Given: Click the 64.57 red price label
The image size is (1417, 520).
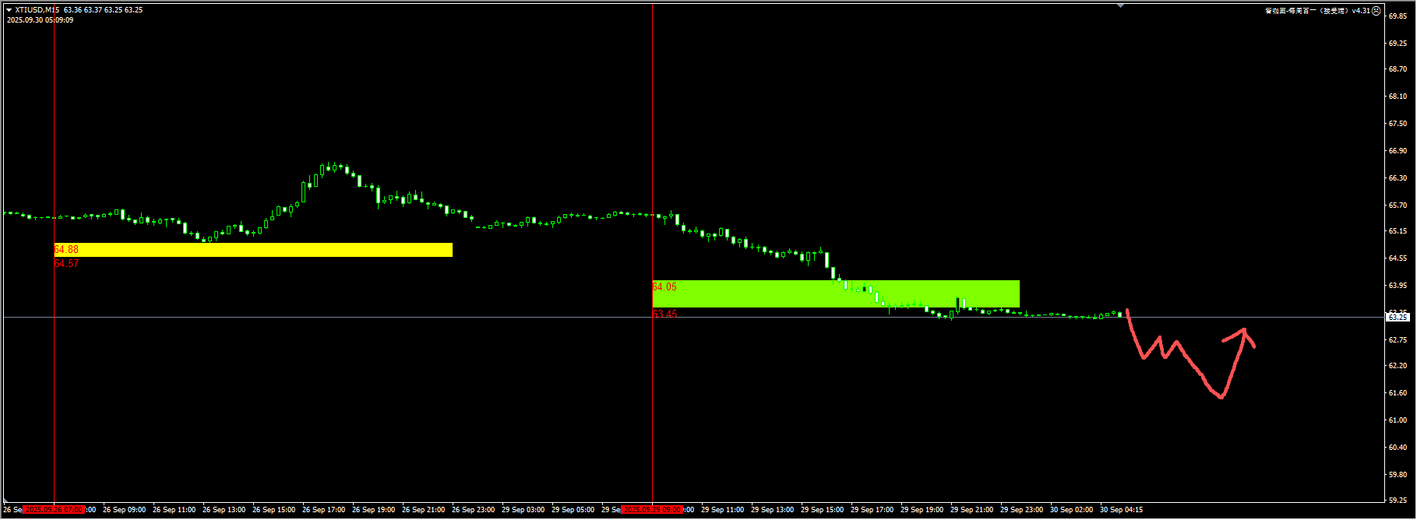Looking at the screenshot, I should click(x=66, y=264).
